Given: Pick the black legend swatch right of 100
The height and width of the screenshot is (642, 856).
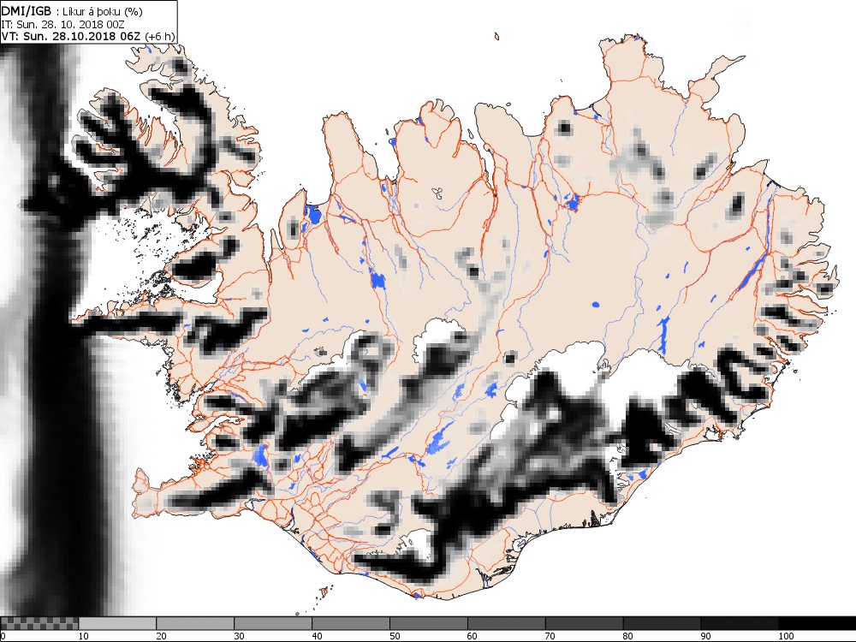Looking at the screenshot, I should [817, 623].
